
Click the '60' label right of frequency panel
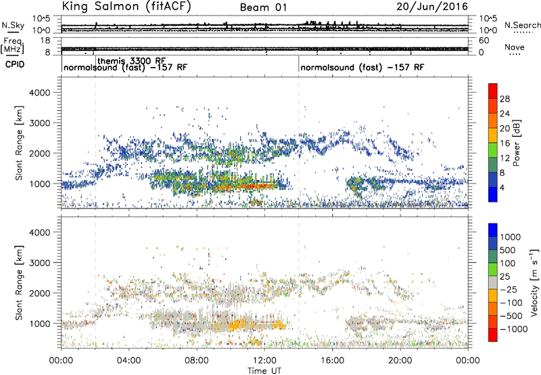pyautogui.click(x=484, y=41)
